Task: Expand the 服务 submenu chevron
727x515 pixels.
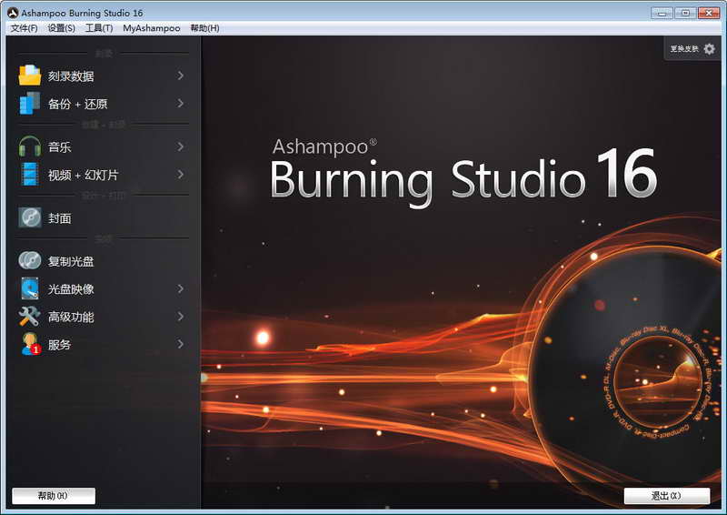Action: pos(181,345)
